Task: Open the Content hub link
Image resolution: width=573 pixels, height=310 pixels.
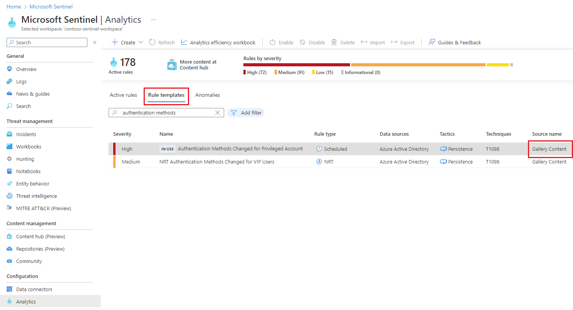Action: point(194,67)
